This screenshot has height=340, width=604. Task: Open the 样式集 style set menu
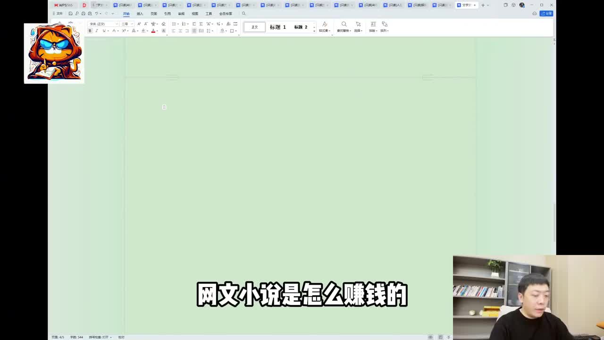[x=324, y=27]
